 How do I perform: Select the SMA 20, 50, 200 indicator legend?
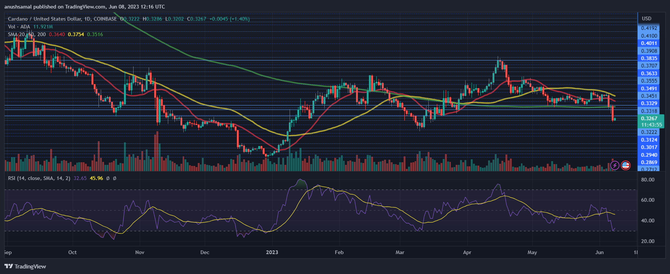point(27,34)
